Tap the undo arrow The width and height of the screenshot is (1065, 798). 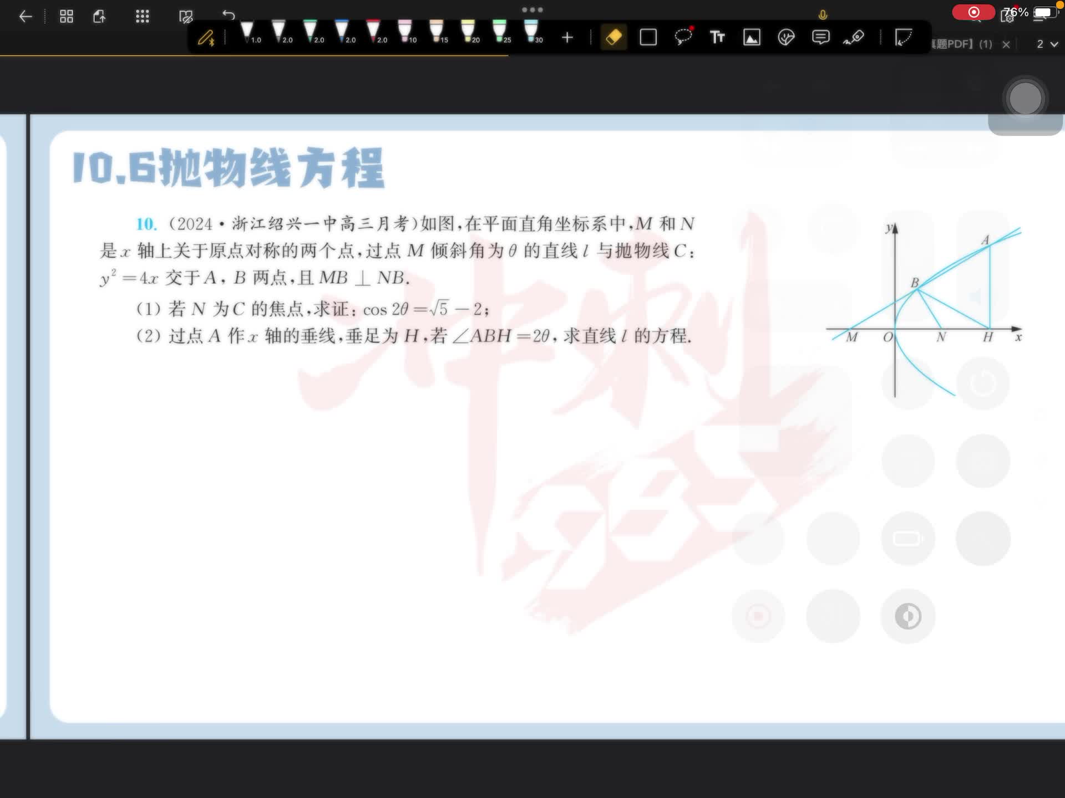pos(229,15)
